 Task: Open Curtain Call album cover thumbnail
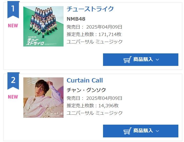pyautogui.click(x=43, y=98)
